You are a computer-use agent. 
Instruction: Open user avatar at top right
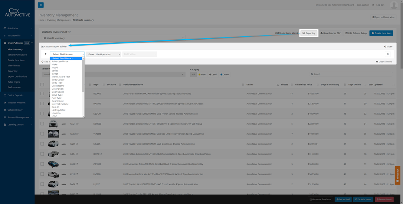point(394,5)
